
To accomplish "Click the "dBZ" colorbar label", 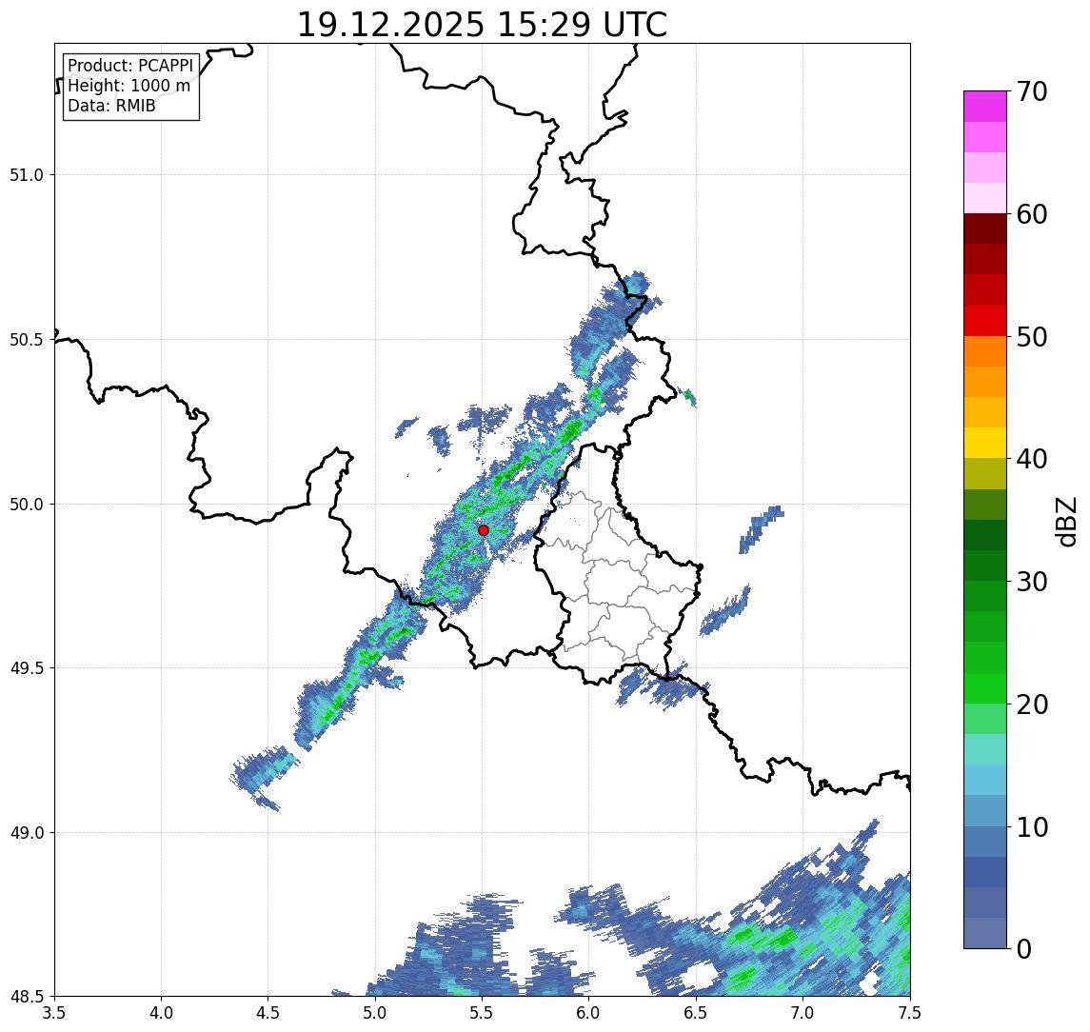I will click(x=1066, y=521).
